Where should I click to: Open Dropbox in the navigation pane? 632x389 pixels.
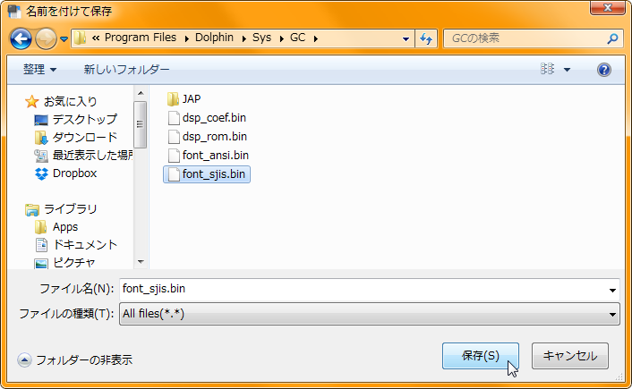point(74,173)
